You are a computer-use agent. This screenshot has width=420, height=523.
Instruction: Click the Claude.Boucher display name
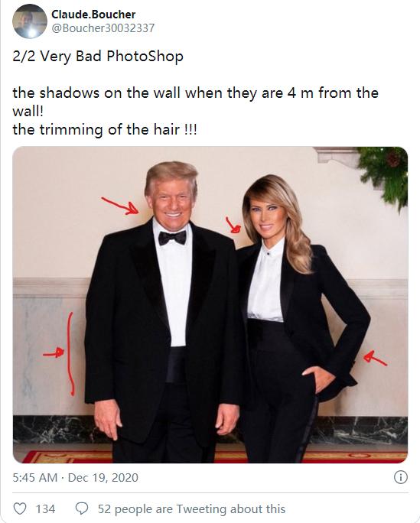click(x=93, y=15)
